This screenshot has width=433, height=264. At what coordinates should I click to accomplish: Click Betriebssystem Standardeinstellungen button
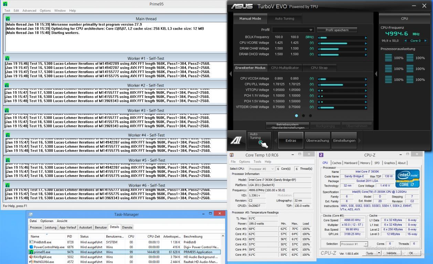pyautogui.click(x=287, y=126)
